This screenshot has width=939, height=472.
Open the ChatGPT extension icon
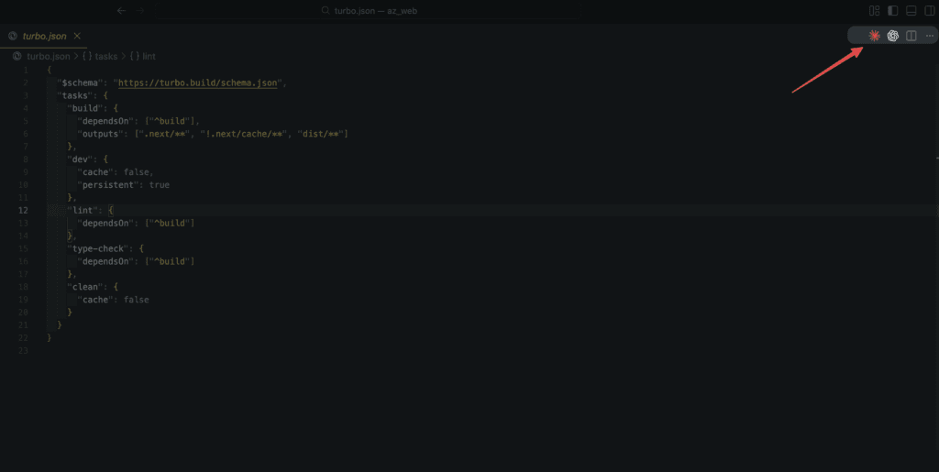click(892, 36)
